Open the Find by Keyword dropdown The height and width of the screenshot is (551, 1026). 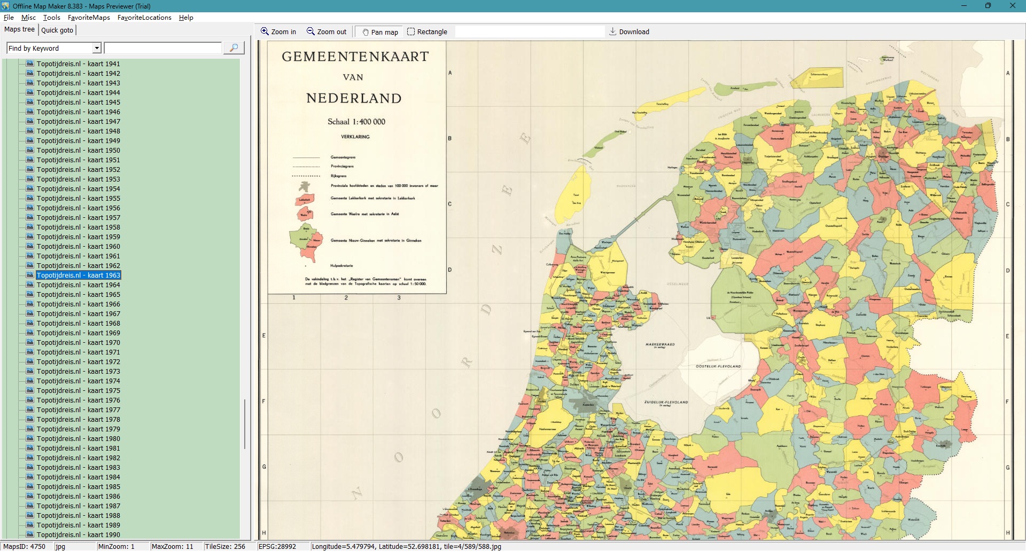97,48
